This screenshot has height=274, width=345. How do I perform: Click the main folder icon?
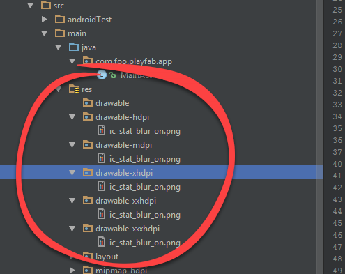[x=60, y=33]
